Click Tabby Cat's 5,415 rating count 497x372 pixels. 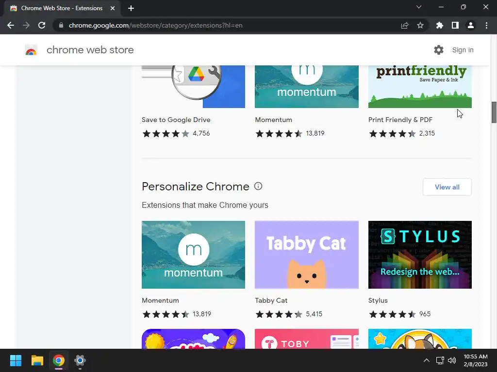(314, 314)
